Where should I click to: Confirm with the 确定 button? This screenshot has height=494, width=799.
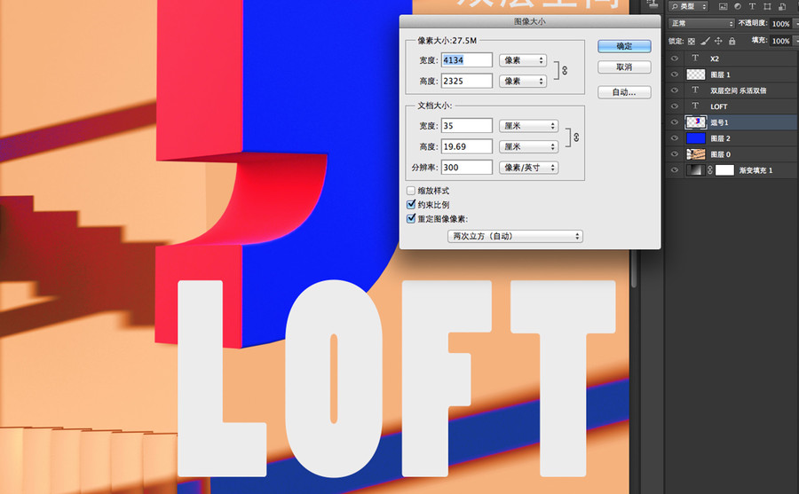(624, 46)
